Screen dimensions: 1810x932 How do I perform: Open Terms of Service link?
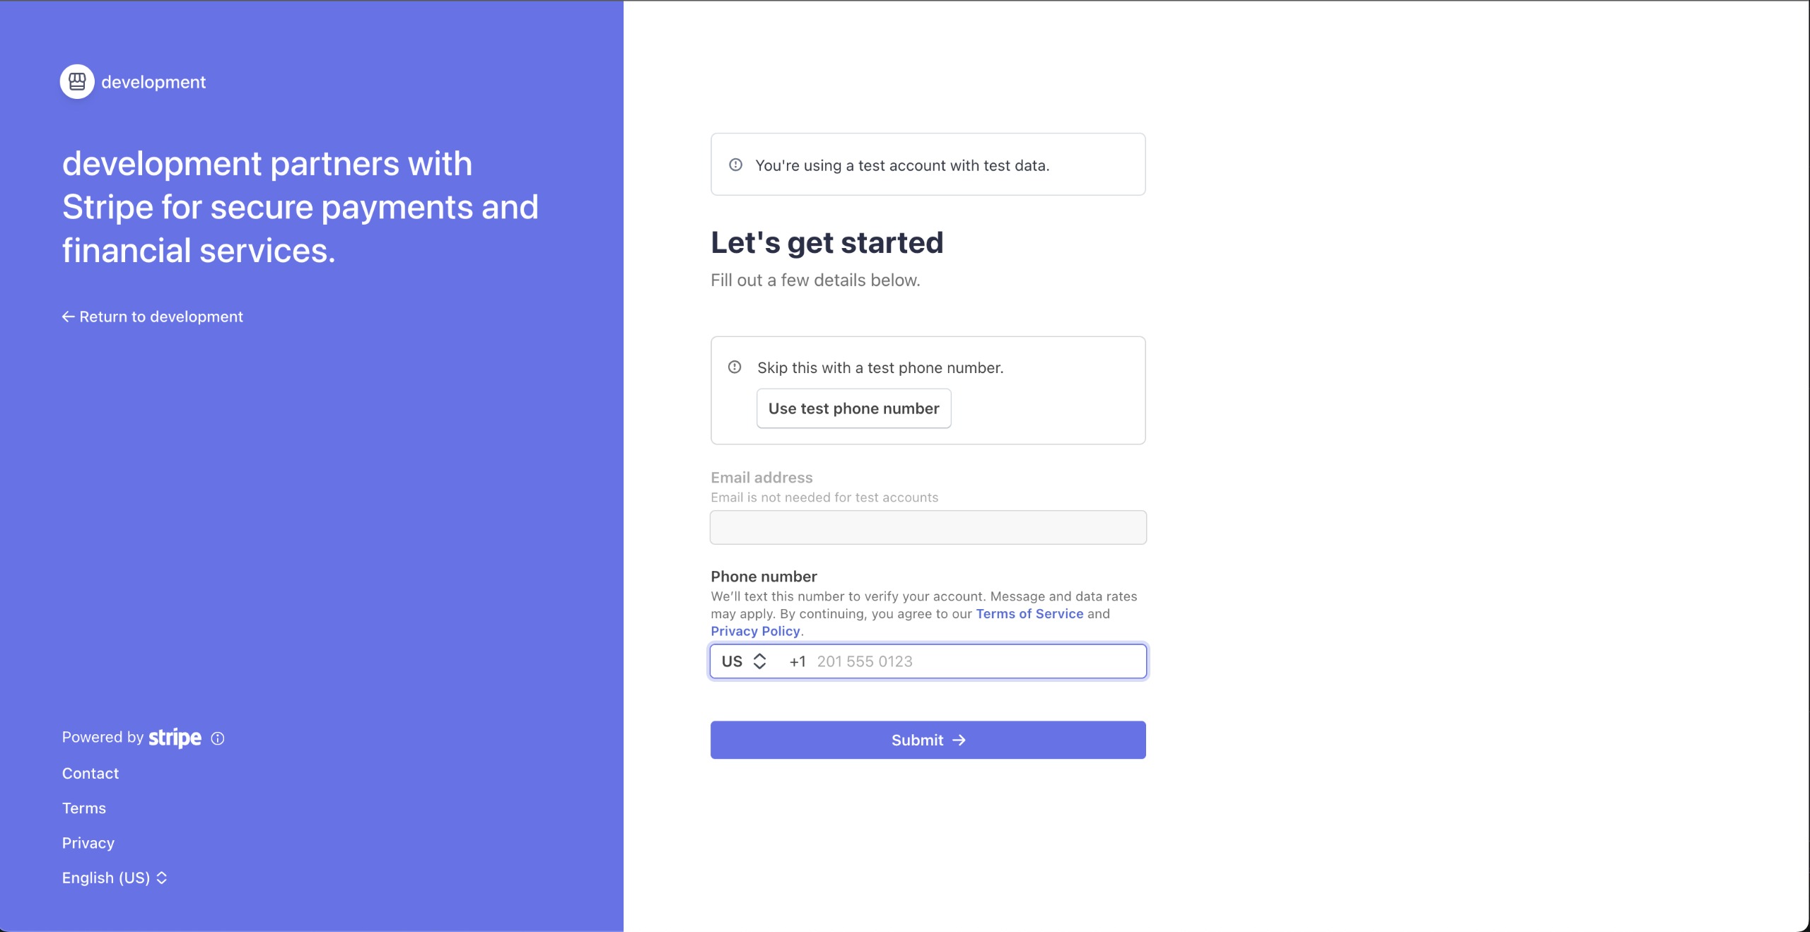1029,614
